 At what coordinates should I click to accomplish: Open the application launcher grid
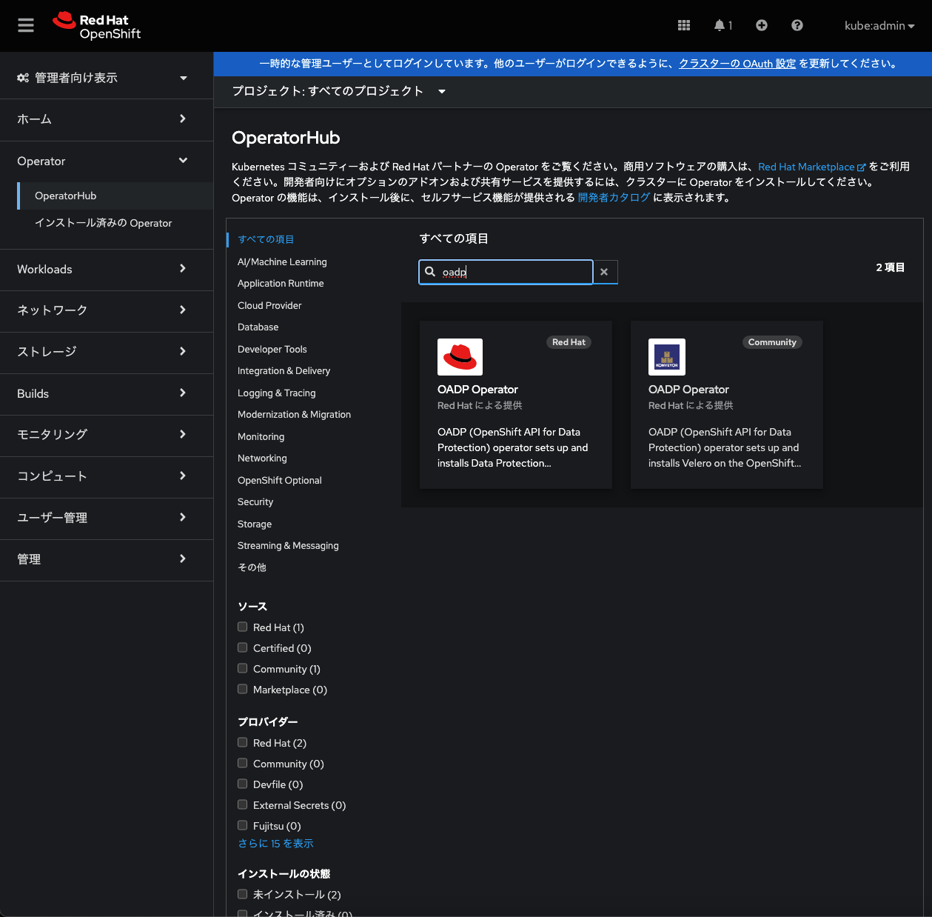684,25
